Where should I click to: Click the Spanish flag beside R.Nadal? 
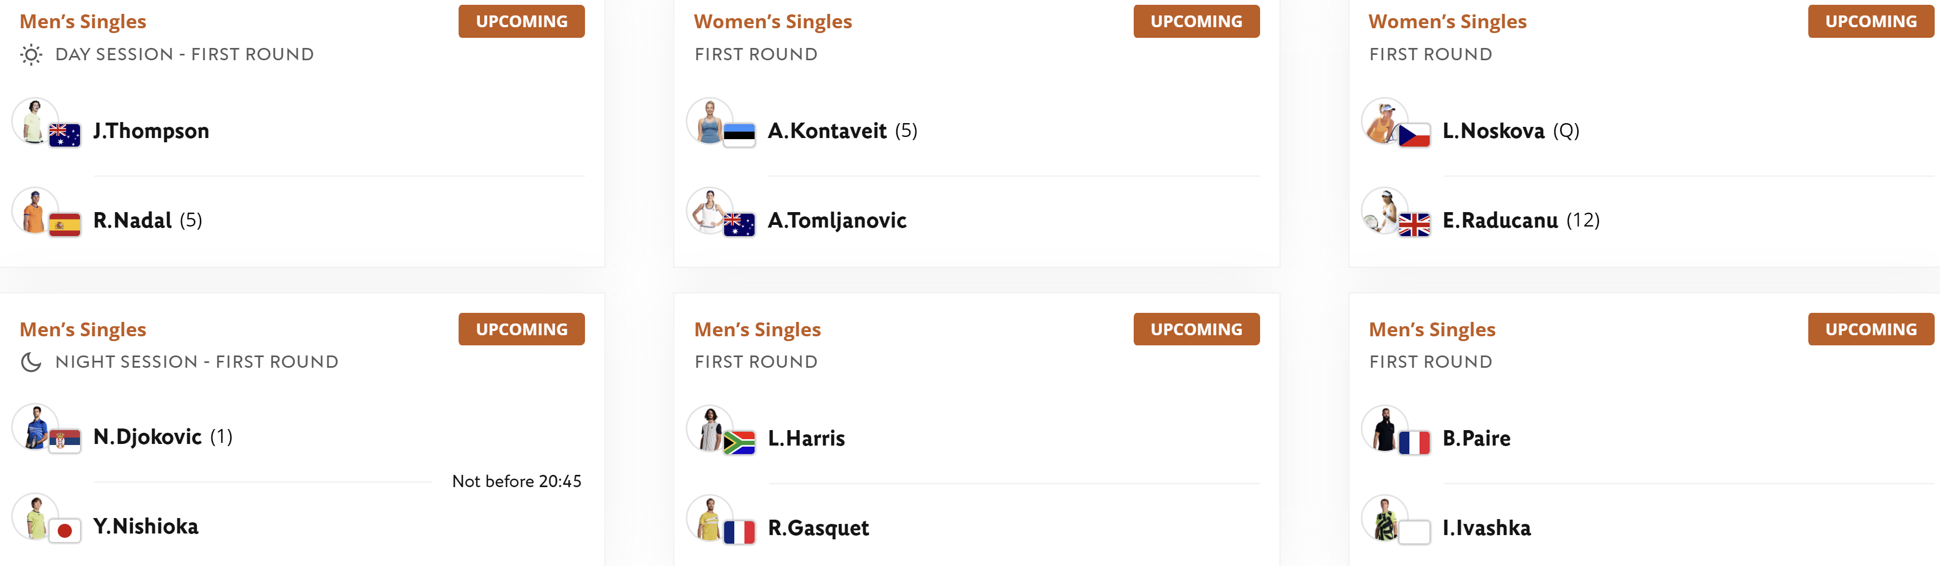(65, 225)
